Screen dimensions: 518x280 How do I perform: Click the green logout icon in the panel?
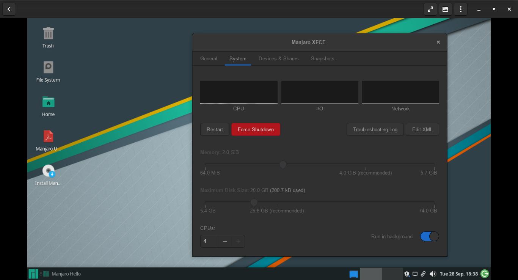pos(485,274)
